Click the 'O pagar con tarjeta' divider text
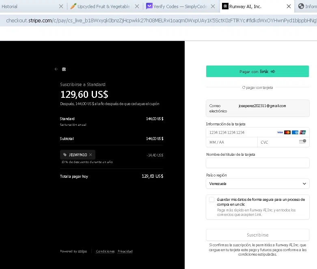317x269 pixels. point(258,88)
